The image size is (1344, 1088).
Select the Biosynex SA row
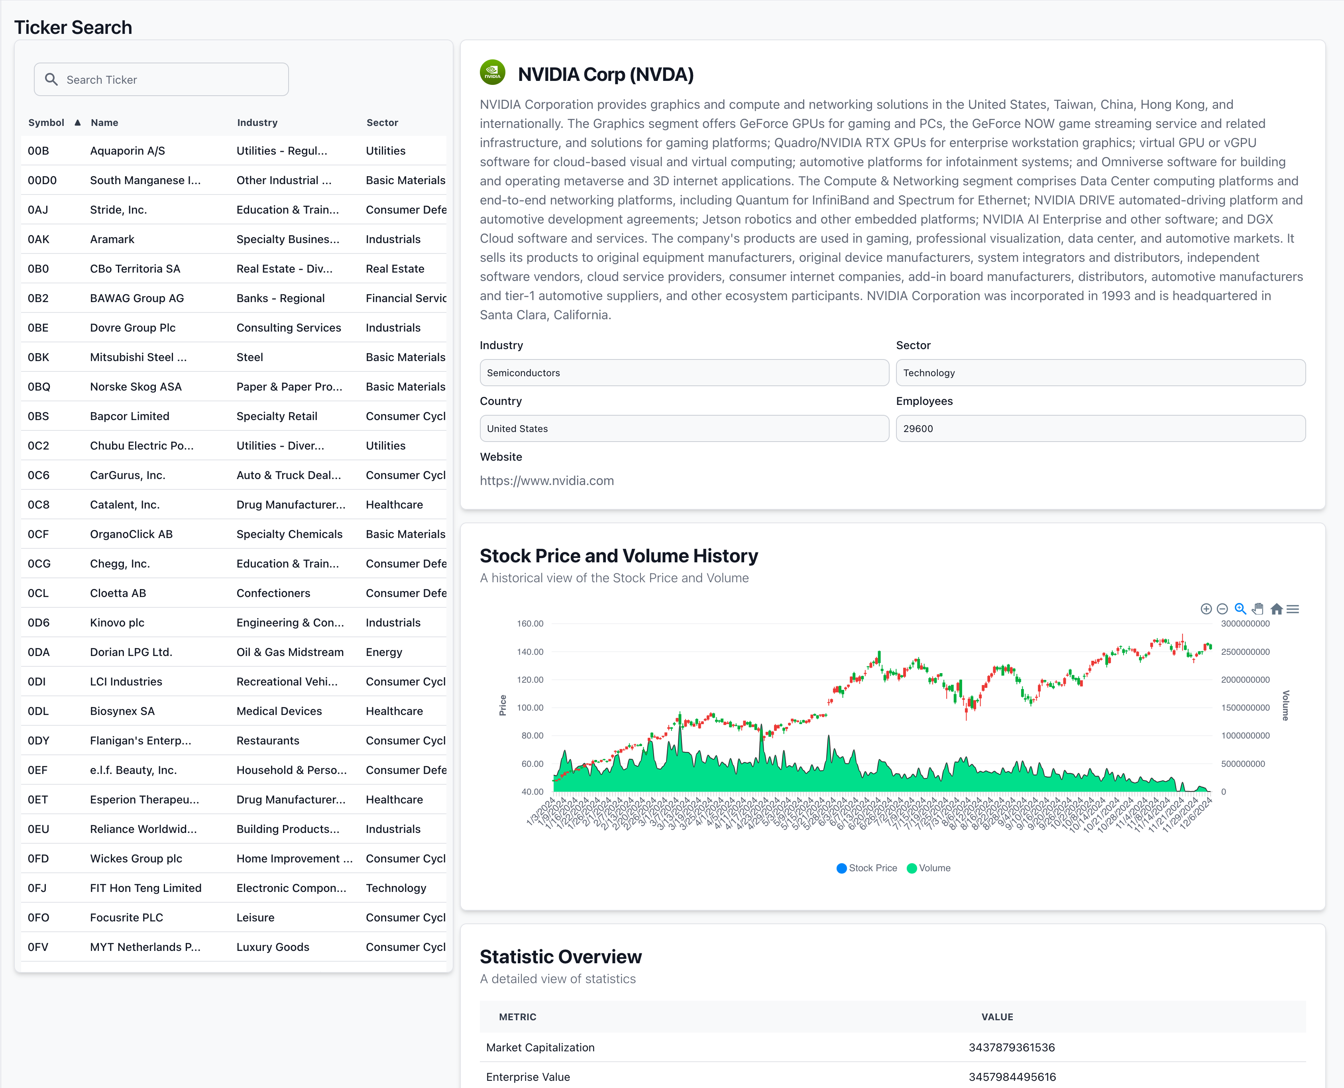click(x=234, y=710)
